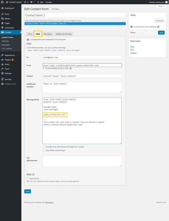Click the error icon atop Mail tab panel
The image size is (169, 221).
[28, 39]
